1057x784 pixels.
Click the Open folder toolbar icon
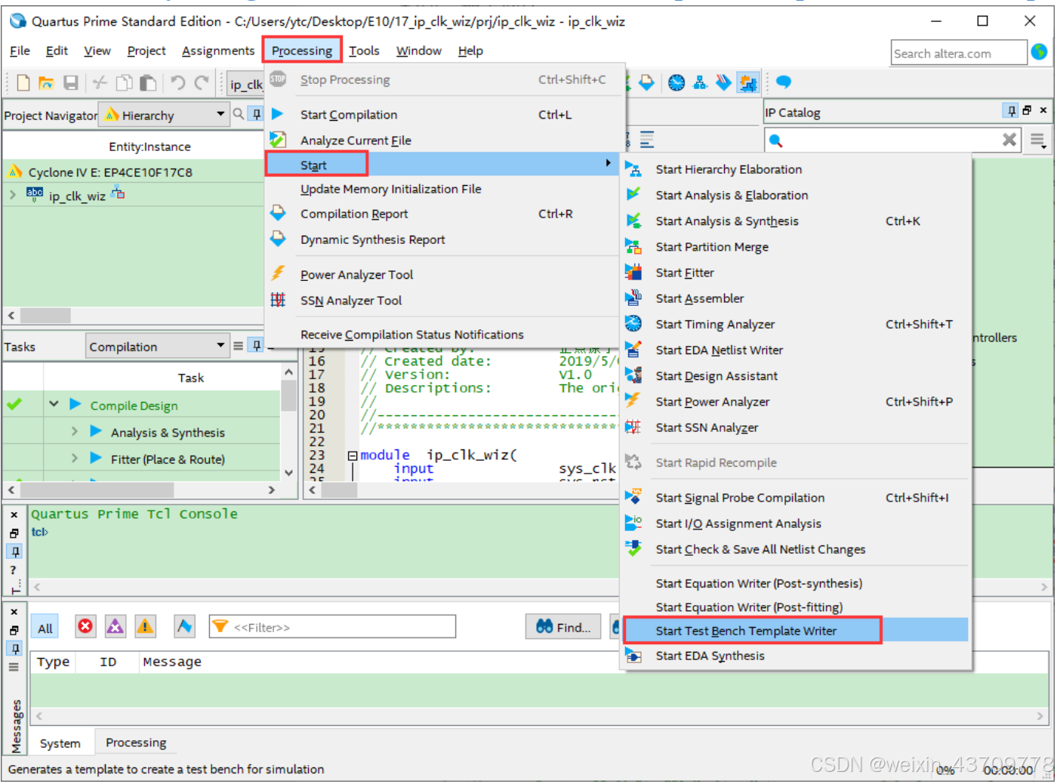[x=47, y=83]
